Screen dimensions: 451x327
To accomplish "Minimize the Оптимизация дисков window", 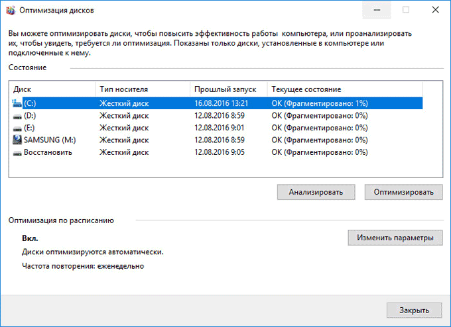I will click(x=377, y=10).
